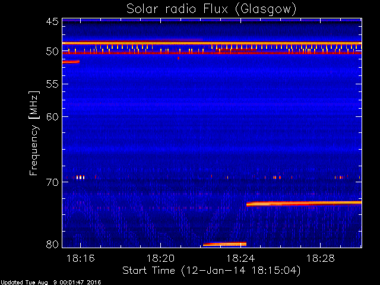Click the long orange band below 70 MHz
The image size is (380, 285).
pos(304,203)
